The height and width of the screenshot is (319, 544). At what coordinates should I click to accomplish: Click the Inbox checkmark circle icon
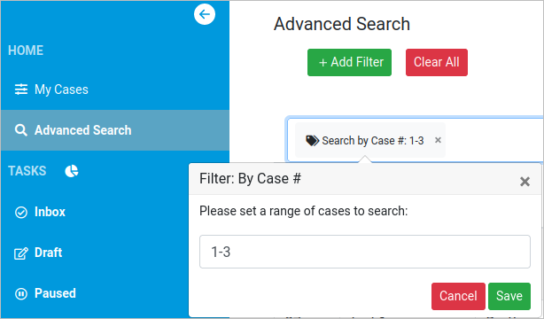pos(20,212)
